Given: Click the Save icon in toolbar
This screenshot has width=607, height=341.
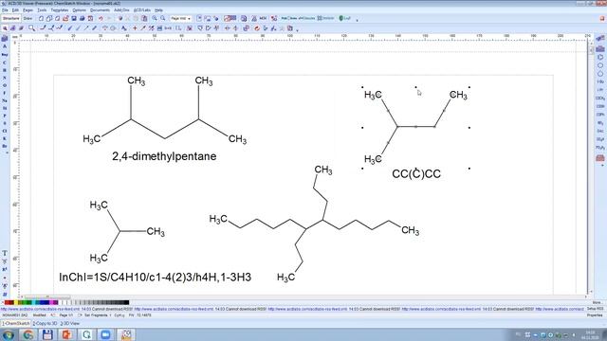Looking at the screenshot, I should tap(74, 18).
